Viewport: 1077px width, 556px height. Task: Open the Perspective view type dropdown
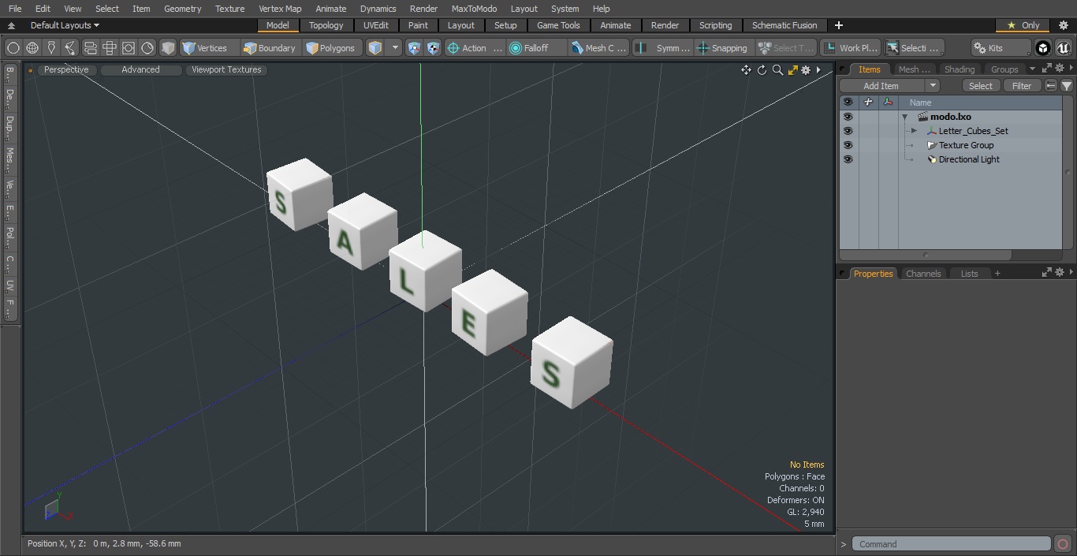[66, 69]
